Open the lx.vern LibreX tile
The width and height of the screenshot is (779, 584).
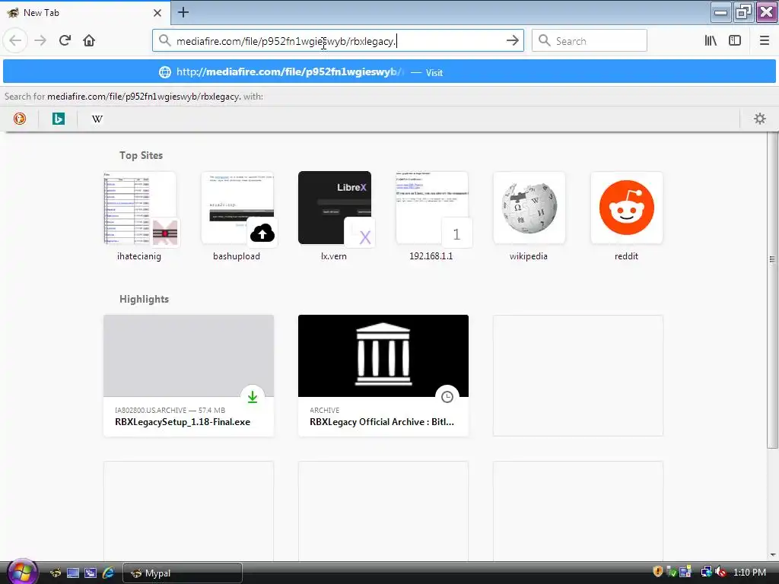(x=335, y=217)
